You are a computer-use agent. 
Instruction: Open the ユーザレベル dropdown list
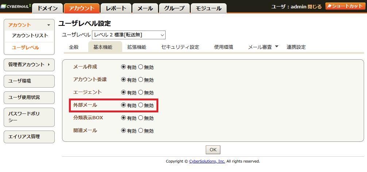point(129,35)
